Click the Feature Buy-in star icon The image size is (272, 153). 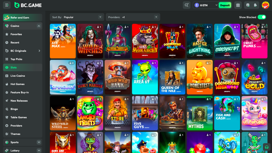[x=7, y=92]
